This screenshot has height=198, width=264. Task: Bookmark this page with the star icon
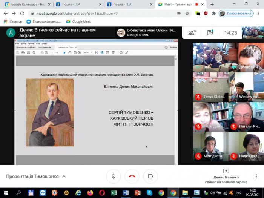point(187,13)
